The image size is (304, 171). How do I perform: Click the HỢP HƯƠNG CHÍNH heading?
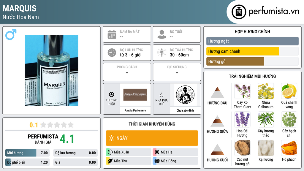click(x=252, y=31)
